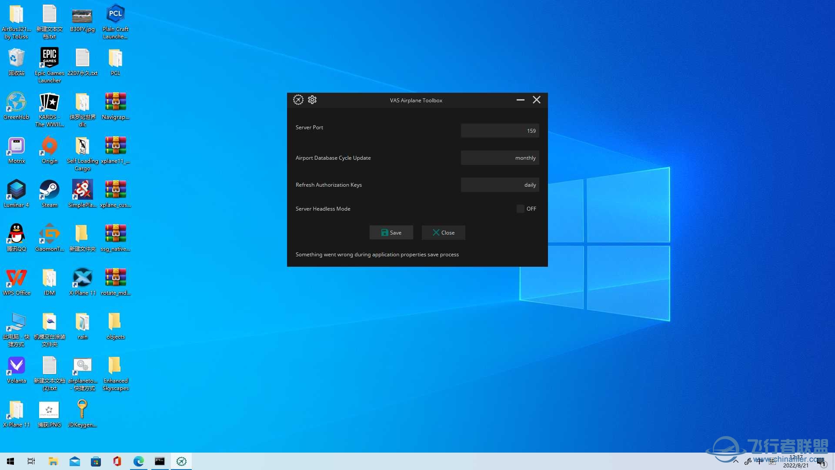Launch Luminar 4 desktop icon
This screenshot has height=470, width=835.
click(x=16, y=193)
